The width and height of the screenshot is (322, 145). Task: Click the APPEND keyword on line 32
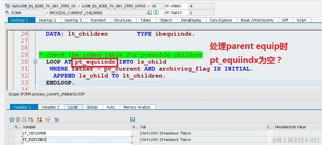64,76
